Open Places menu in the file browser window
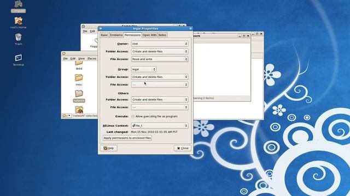 coord(92,59)
